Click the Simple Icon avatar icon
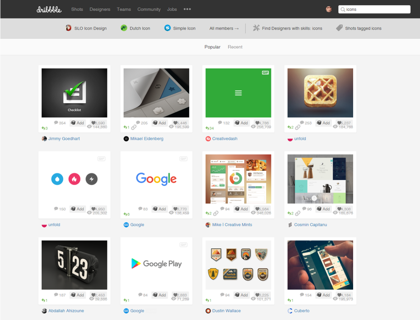The height and width of the screenshot is (320, 420). coord(168,28)
